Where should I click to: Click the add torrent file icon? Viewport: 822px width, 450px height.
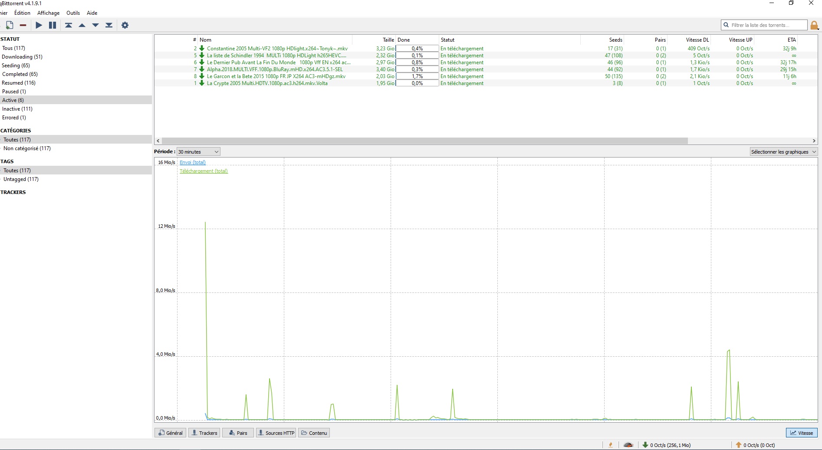[x=9, y=25]
